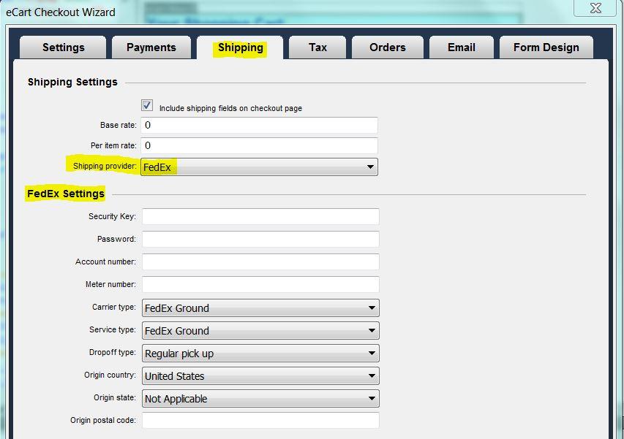Open the Orders tab
This screenshot has height=439, width=624.
pos(387,47)
